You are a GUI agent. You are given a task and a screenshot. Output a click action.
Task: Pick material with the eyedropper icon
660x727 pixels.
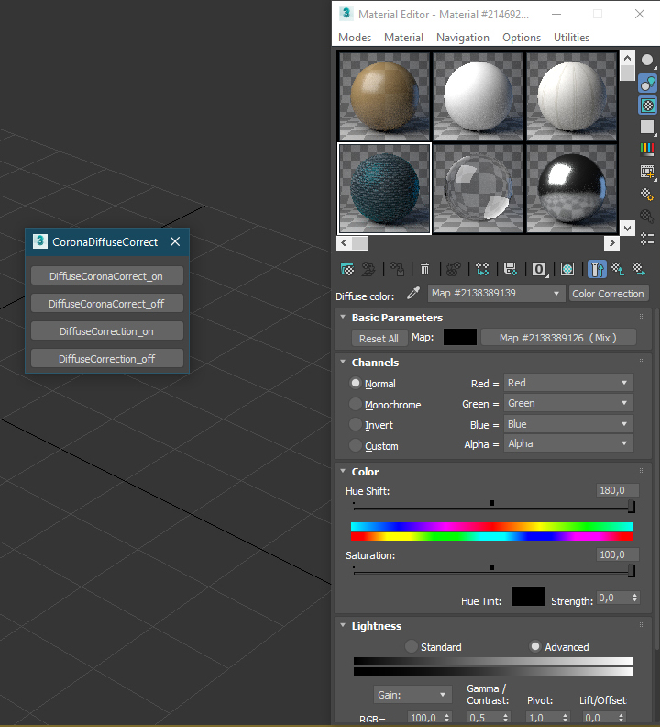413,294
